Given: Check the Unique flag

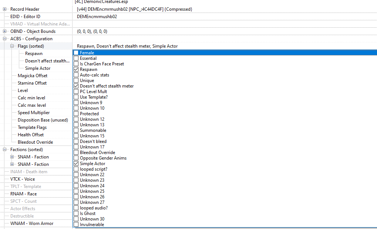Looking at the screenshot, I should coord(76,80).
